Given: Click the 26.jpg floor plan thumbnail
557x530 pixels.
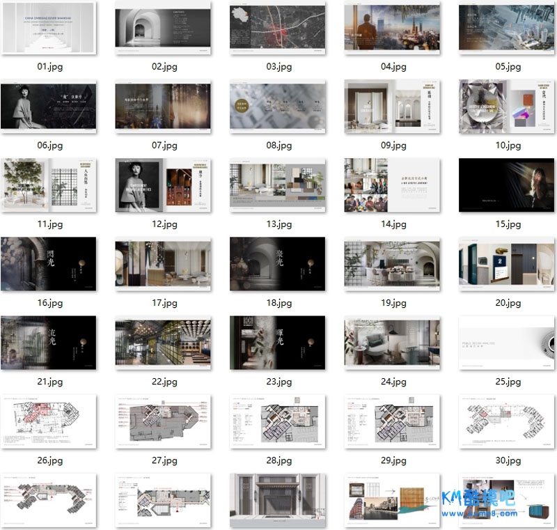Looking at the screenshot, I should pyautogui.click(x=49, y=422).
